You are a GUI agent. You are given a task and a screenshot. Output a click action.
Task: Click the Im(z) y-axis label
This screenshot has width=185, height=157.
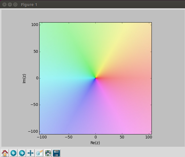click(24, 78)
